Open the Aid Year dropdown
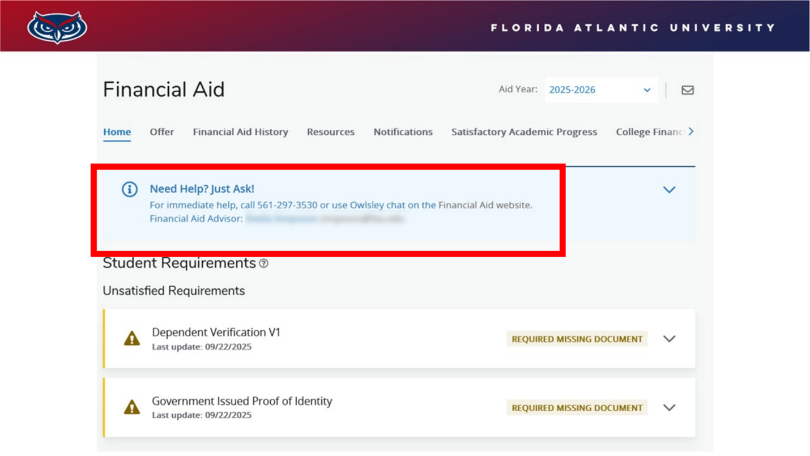 click(646, 90)
